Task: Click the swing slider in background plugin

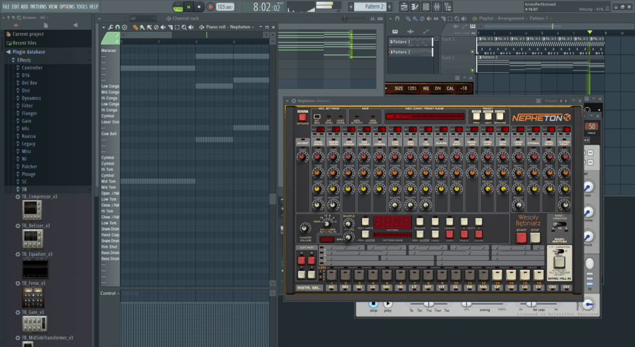Action: tap(484, 304)
